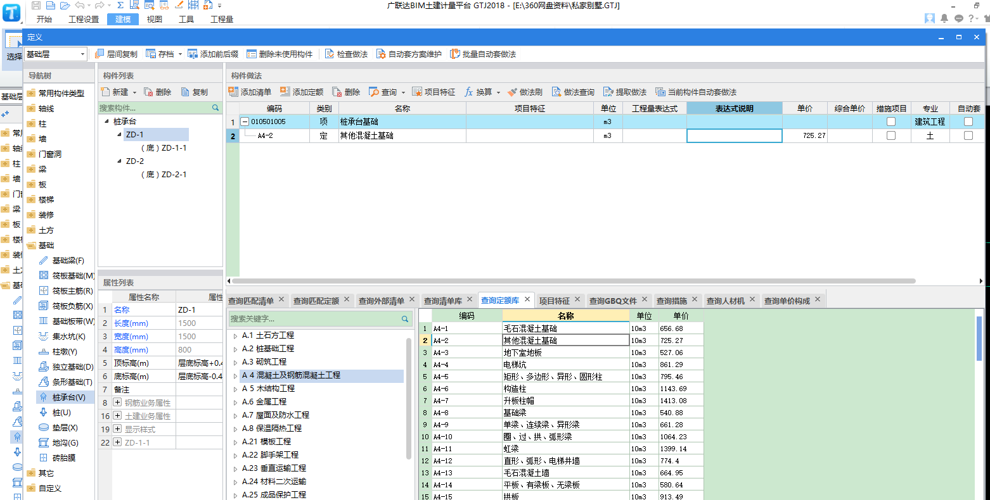Image resolution: width=990 pixels, height=500 pixels.
Task: Select (底) ZD-1-1 component
Action: pos(164,147)
